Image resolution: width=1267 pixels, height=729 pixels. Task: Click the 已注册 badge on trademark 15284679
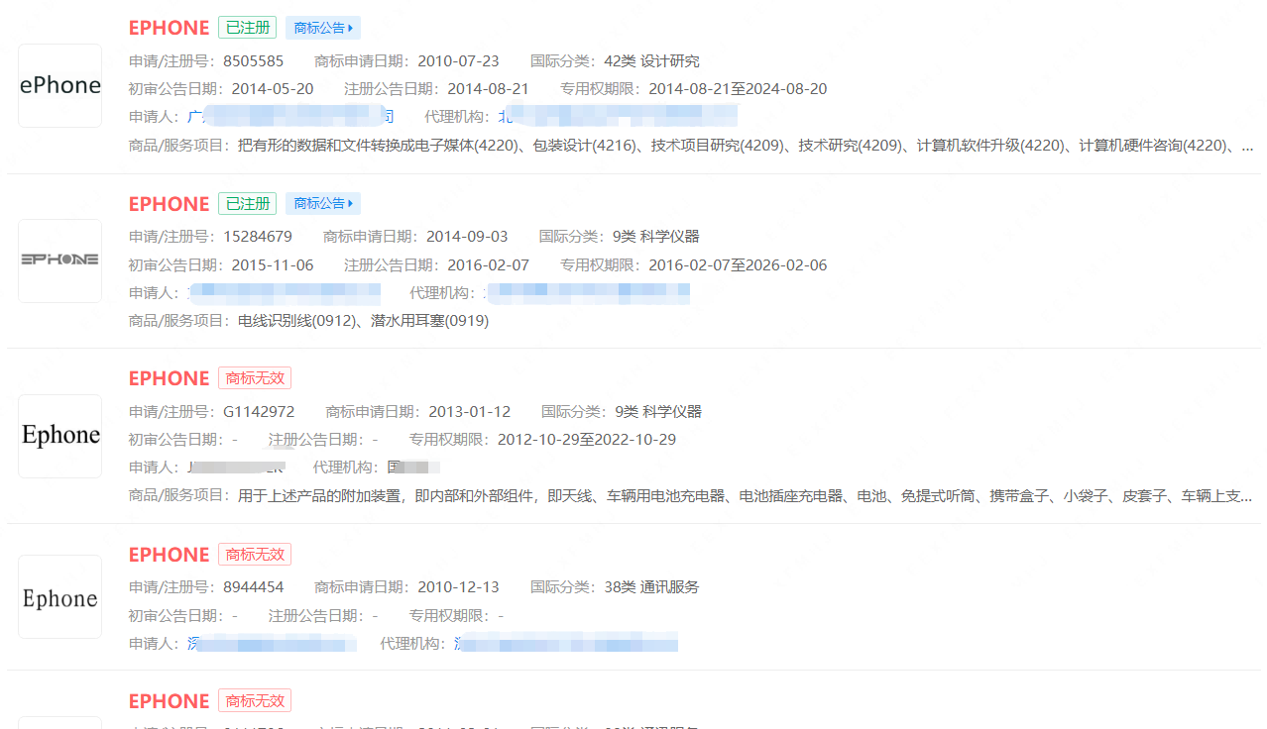coord(248,203)
